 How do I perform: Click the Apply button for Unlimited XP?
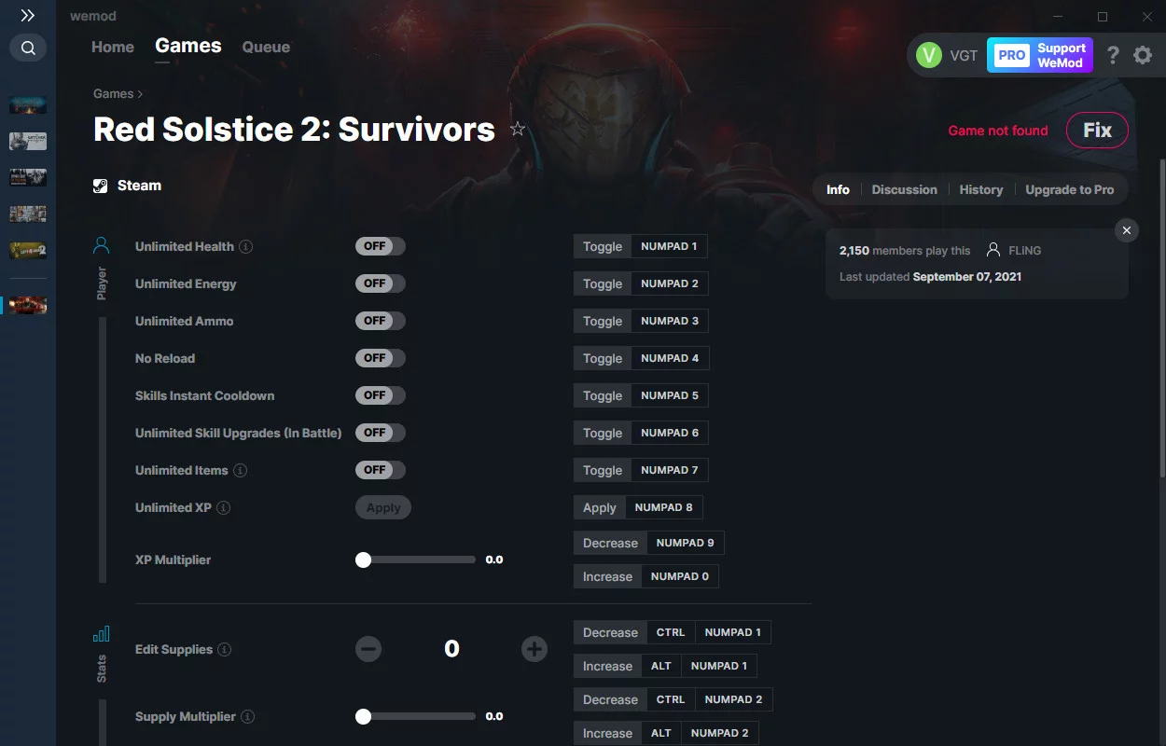[383, 507]
